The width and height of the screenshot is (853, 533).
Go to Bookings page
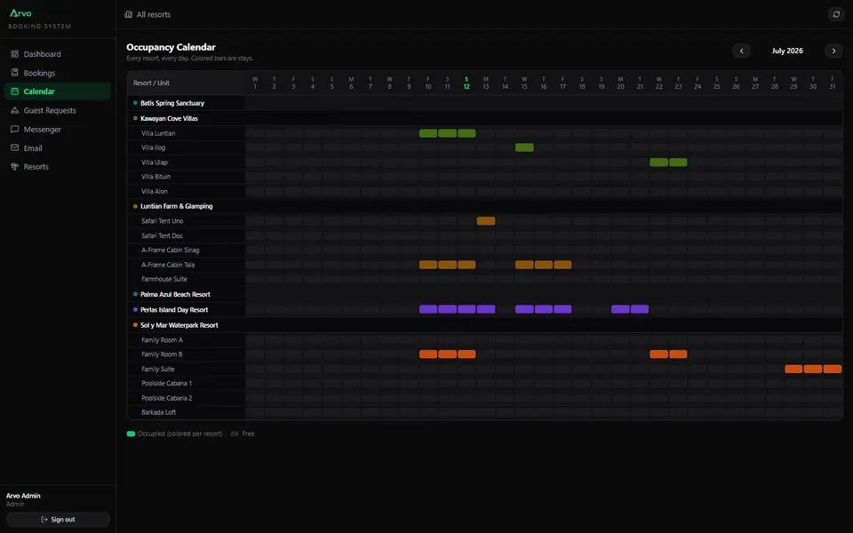pyautogui.click(x=57, y=73)
